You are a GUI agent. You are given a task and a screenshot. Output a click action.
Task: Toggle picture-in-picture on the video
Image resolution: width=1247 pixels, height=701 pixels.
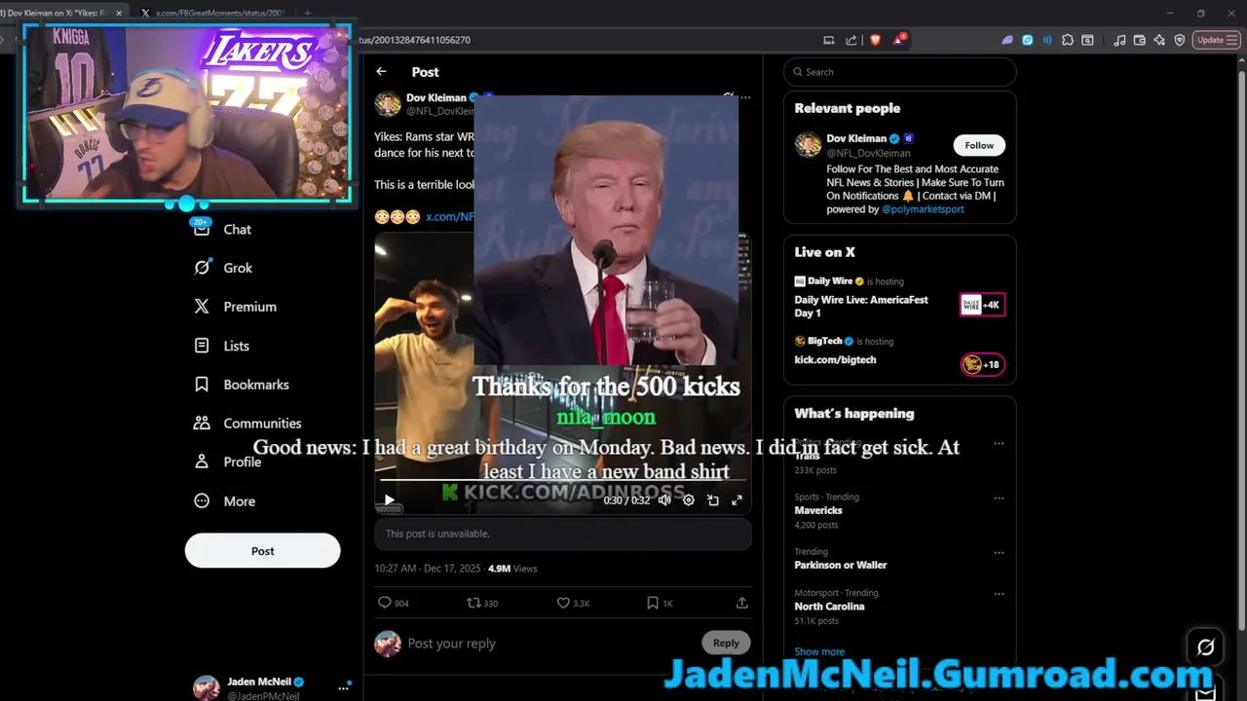pyautogui.click(x=713, y=499)
